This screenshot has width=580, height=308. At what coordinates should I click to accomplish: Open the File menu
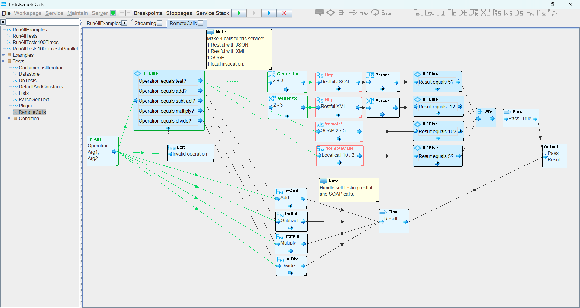(6, 13)
